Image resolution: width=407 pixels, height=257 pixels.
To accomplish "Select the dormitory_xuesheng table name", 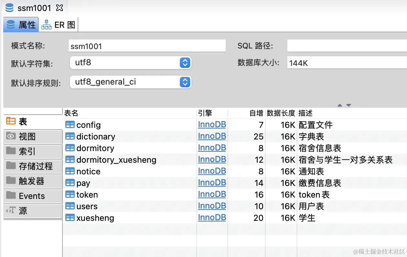I will click(116, 160).
